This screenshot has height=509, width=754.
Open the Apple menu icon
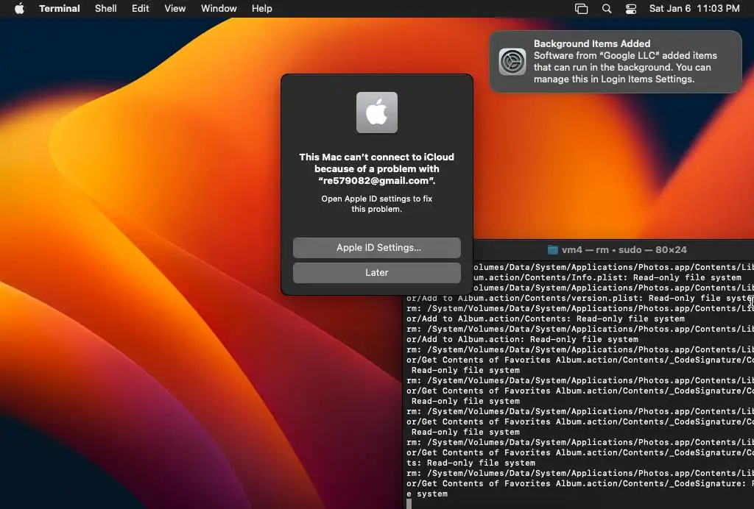coord(19,8)
